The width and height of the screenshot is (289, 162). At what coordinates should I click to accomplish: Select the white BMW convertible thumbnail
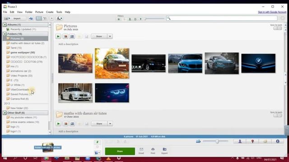(x=75, y=93)
